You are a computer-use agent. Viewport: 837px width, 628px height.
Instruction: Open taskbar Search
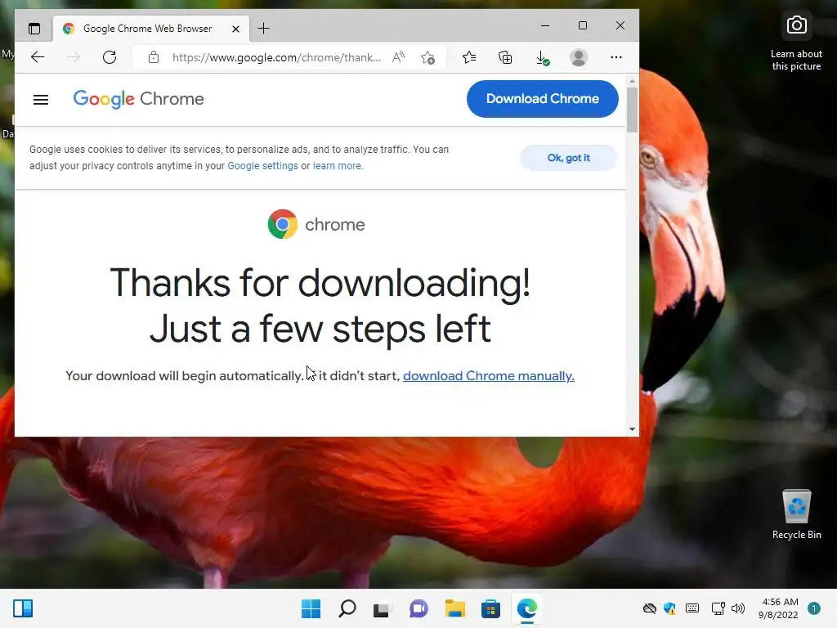click(x=347, y=608)
